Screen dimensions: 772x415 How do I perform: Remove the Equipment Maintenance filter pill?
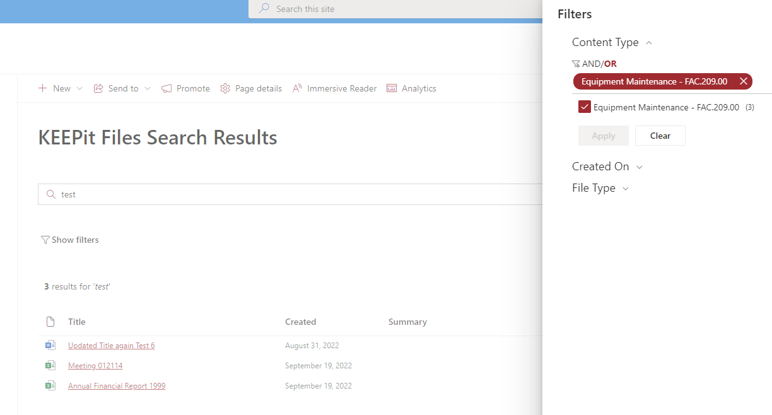point(744,81)
